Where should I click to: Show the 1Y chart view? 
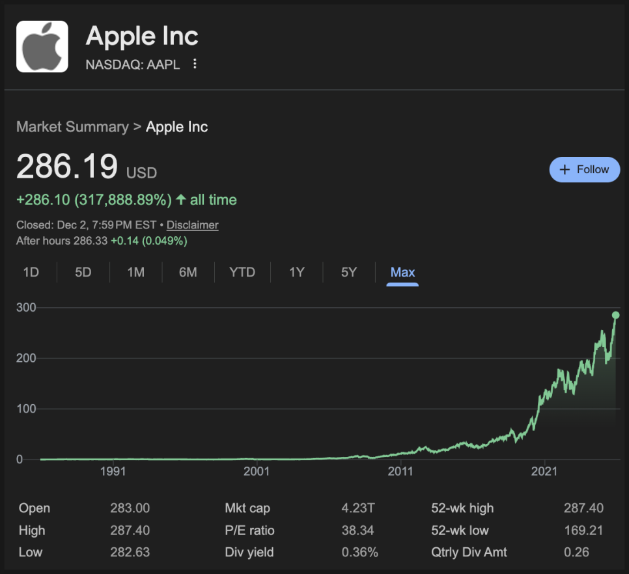(x=297, y=272)
